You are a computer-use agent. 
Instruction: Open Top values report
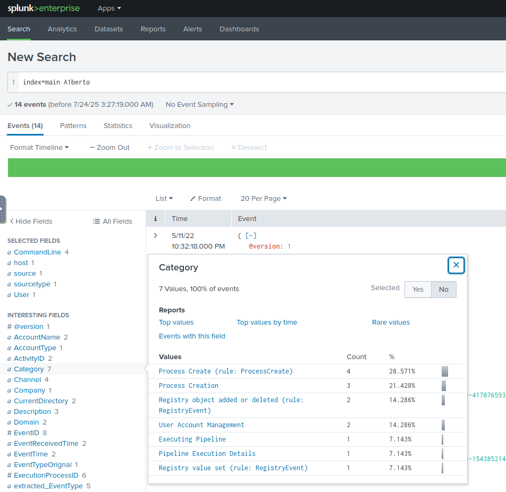(x=176, y=323)
